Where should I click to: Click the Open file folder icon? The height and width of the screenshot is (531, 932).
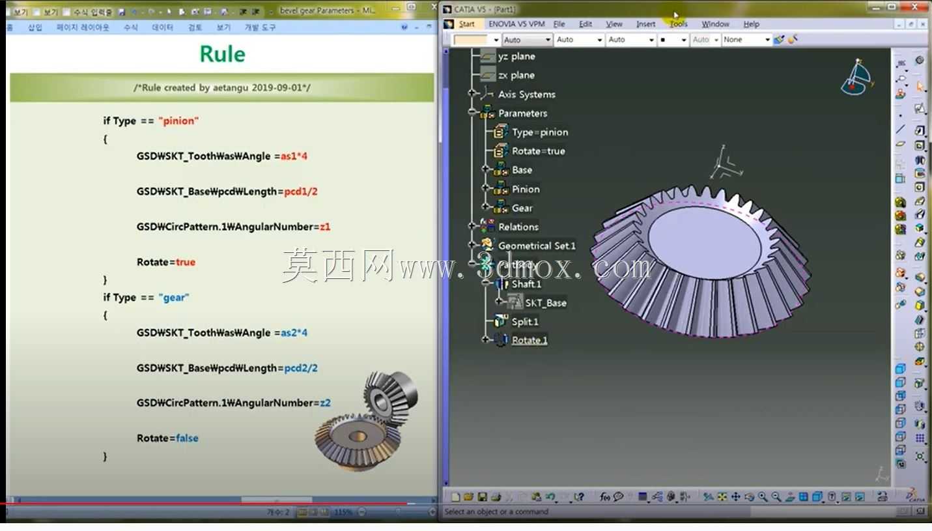coord(468,497)
